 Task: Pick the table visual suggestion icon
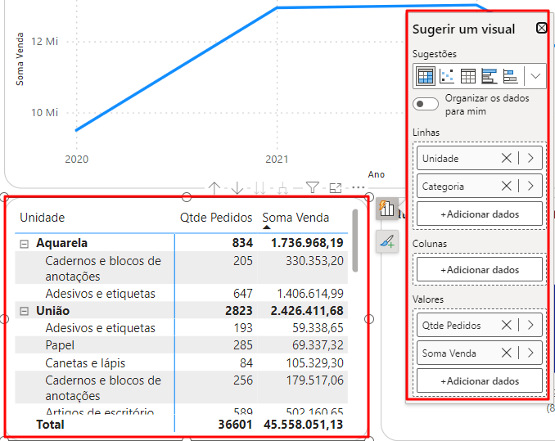[x=468, y=76]
